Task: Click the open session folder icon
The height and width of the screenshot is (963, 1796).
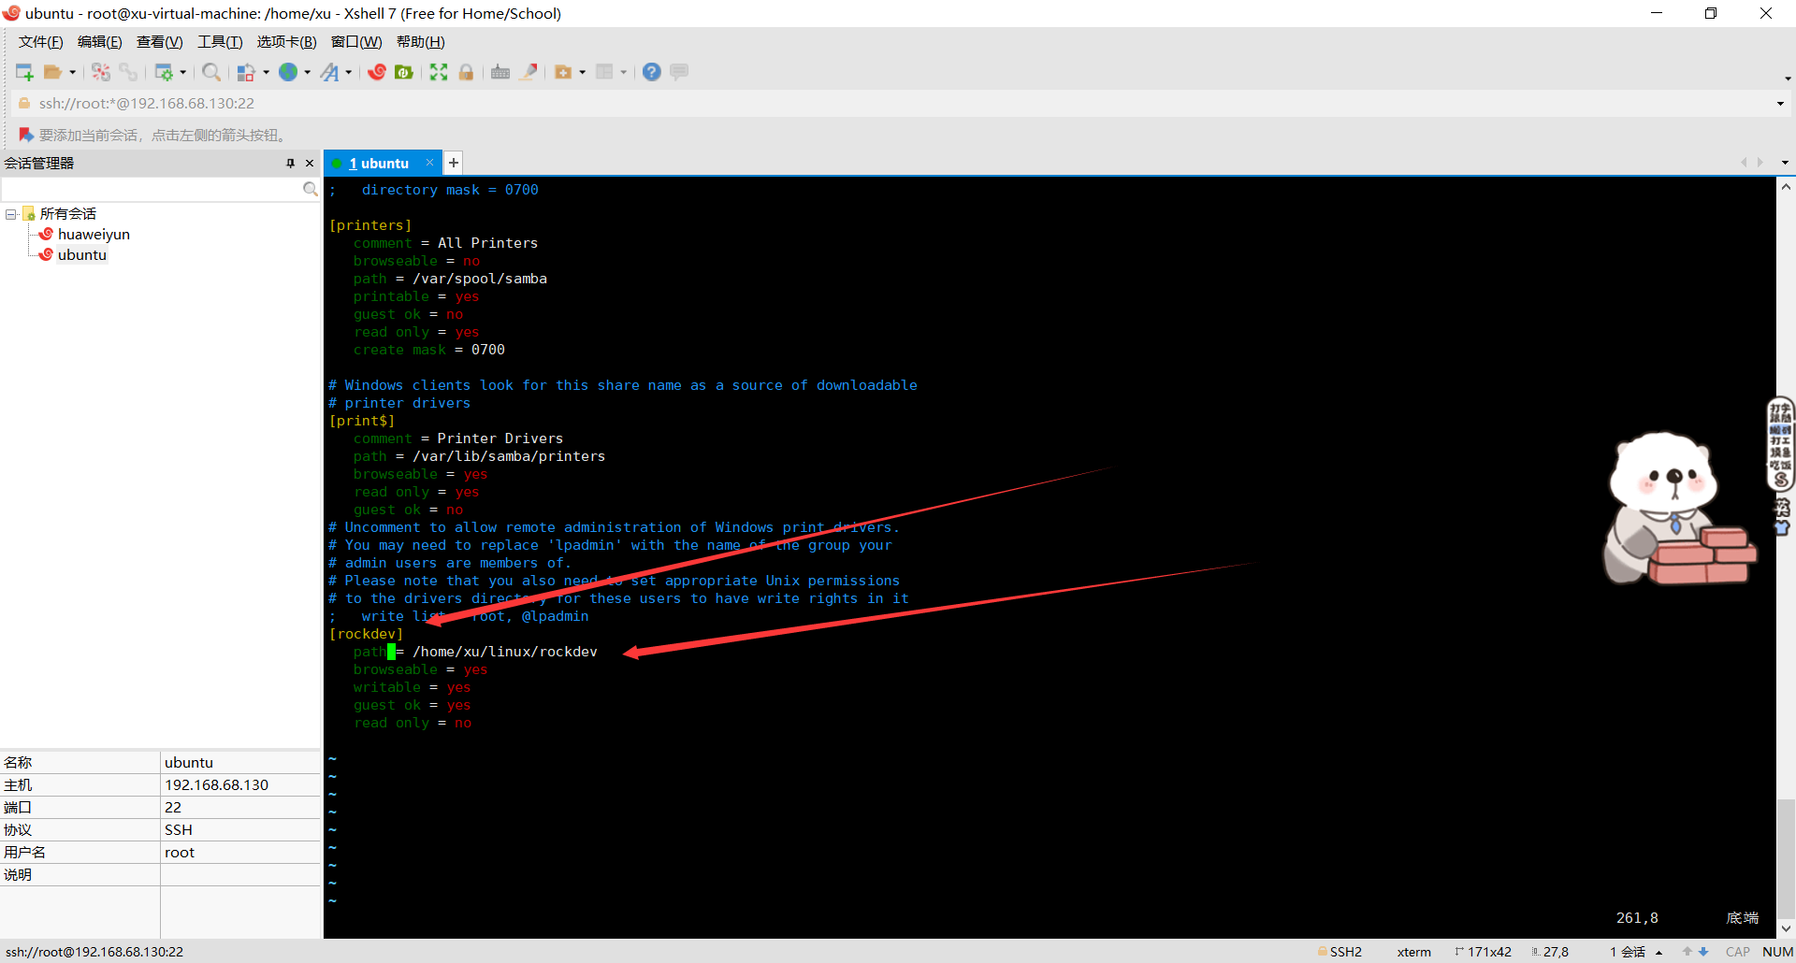Action: tap(52, 72)
